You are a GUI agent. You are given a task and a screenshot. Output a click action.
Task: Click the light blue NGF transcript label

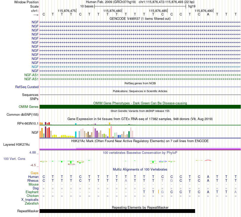pos(35,67)
